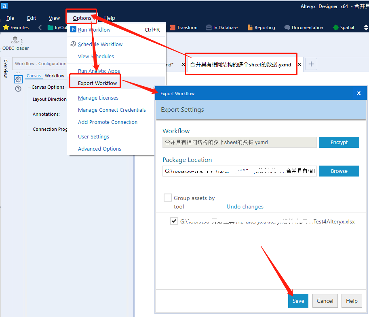
Task: Open the Reporting tool category
Action: (261, 28)
